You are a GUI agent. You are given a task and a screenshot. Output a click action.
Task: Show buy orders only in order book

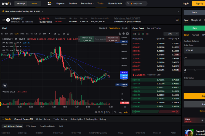[143, 34]
